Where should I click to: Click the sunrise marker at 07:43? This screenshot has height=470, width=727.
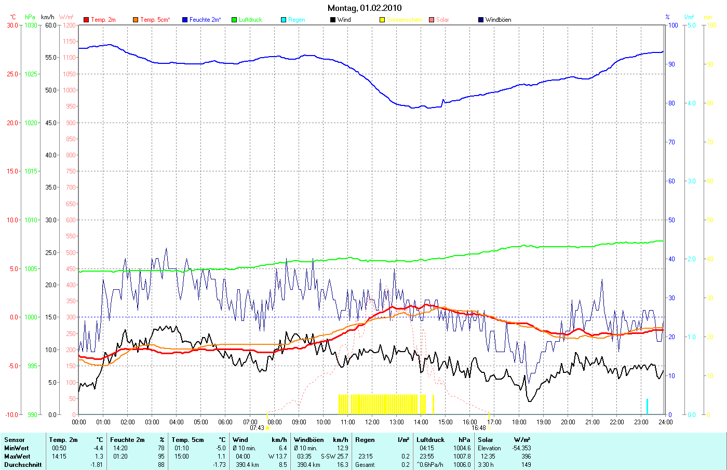pos(267,428)
